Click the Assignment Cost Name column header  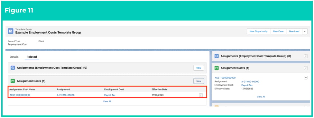[22, 89]
